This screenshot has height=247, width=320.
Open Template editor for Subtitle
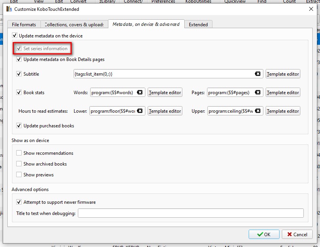[x=283, y=74]
